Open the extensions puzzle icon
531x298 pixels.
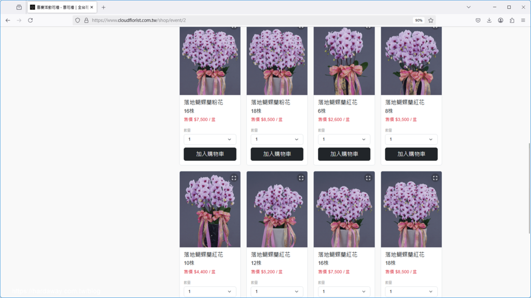click(512, 20)
